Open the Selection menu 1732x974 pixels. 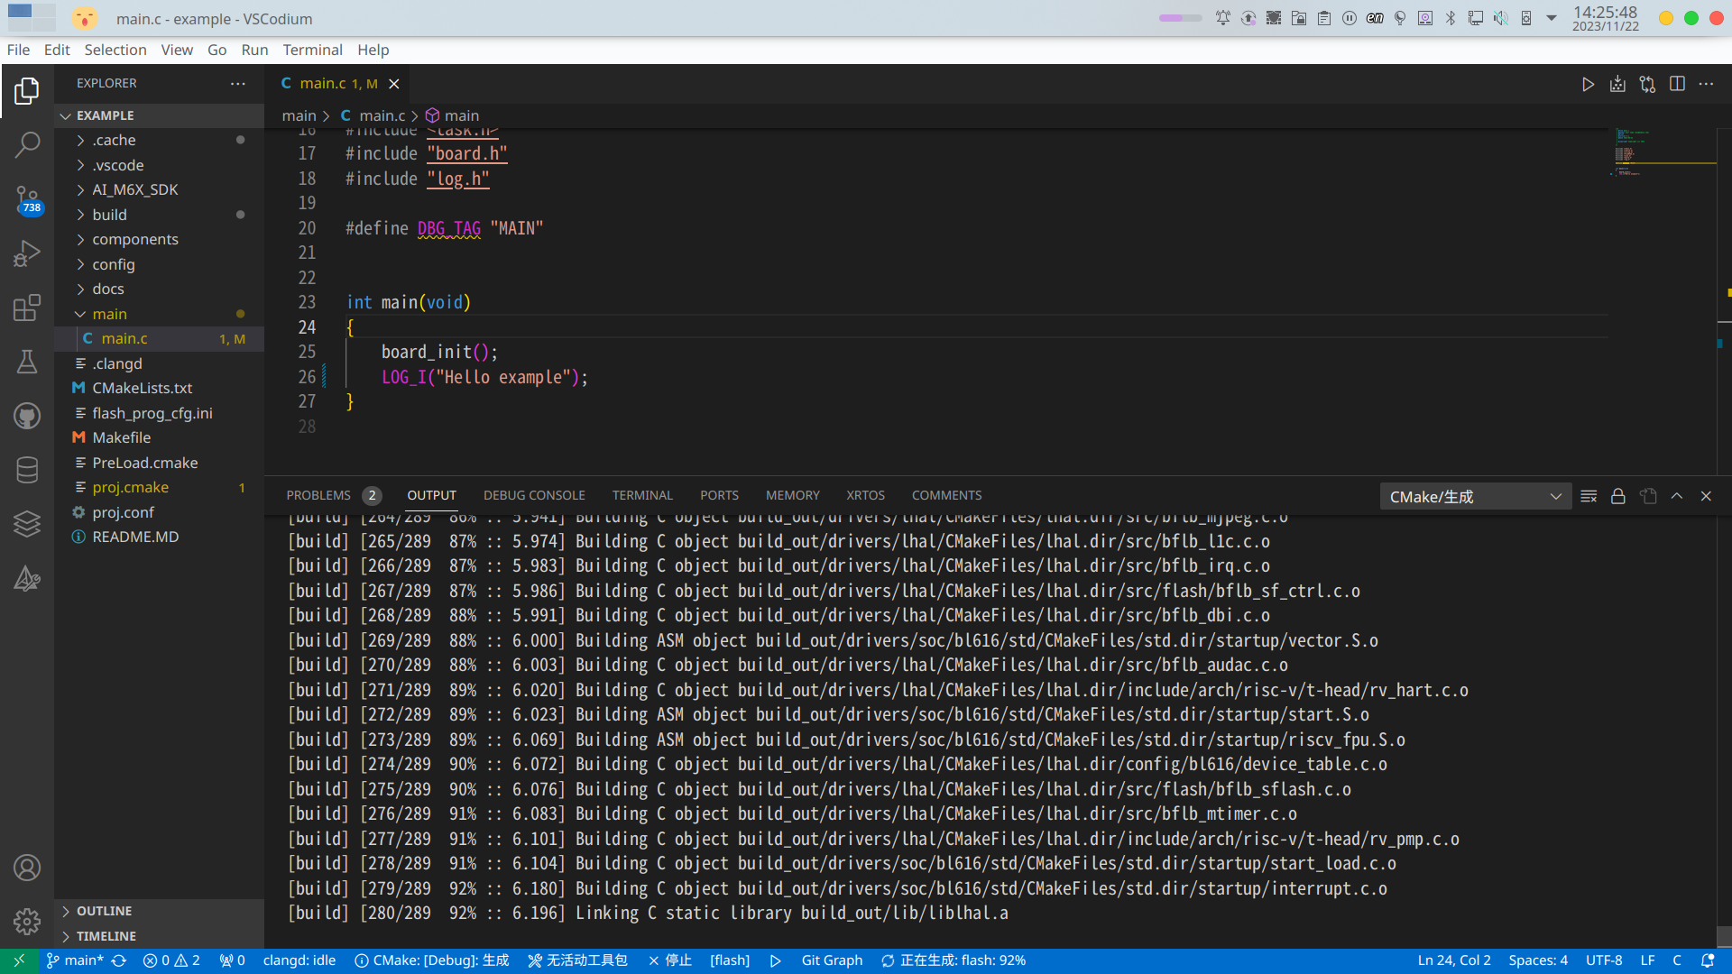(x=115, y=50)
